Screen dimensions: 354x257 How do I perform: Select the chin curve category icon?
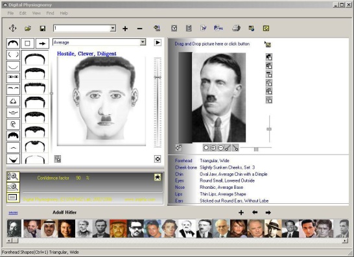click(13, 66)
